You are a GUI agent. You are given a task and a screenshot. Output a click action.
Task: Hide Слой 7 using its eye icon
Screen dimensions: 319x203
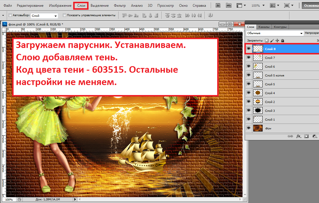pyautogui.click(x=248, y=58)
